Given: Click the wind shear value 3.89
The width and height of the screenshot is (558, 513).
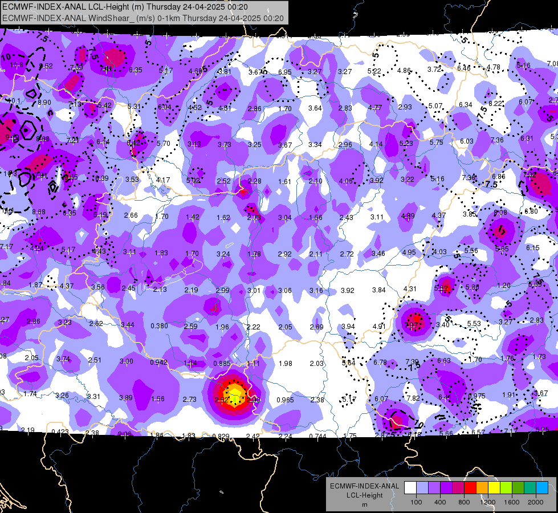Looking at the screenshot, I should (125, 398).
